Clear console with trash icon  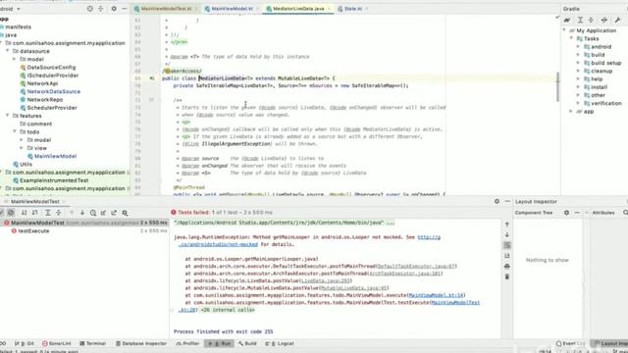pos(507,277)
